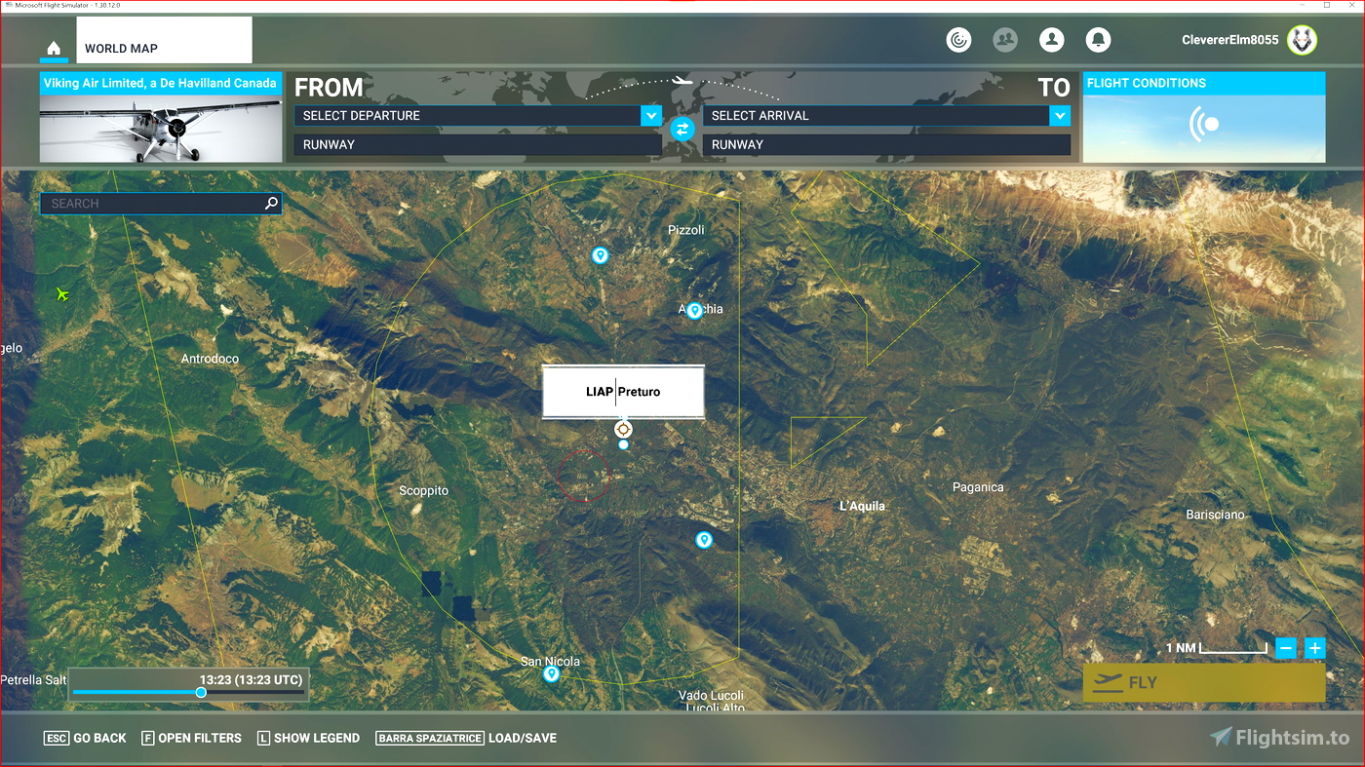1365x767 pixels.
Task: Zoom out with the minus button
Action: point(1286,648)
